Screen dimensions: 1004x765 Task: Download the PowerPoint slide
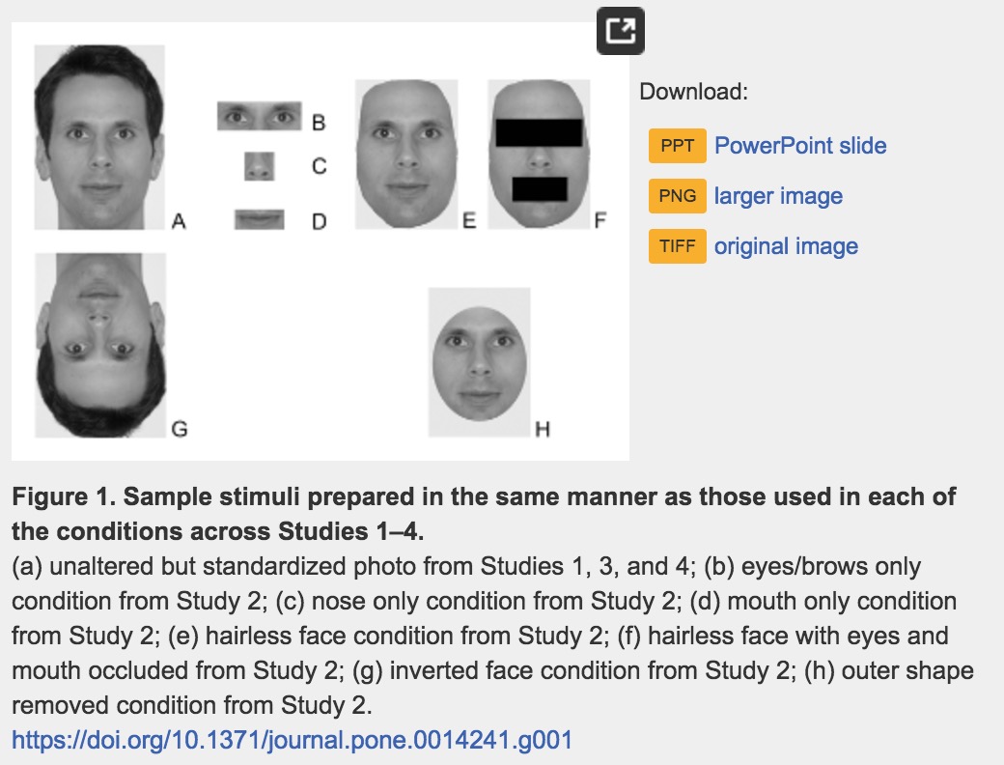(x=799, y=146)
